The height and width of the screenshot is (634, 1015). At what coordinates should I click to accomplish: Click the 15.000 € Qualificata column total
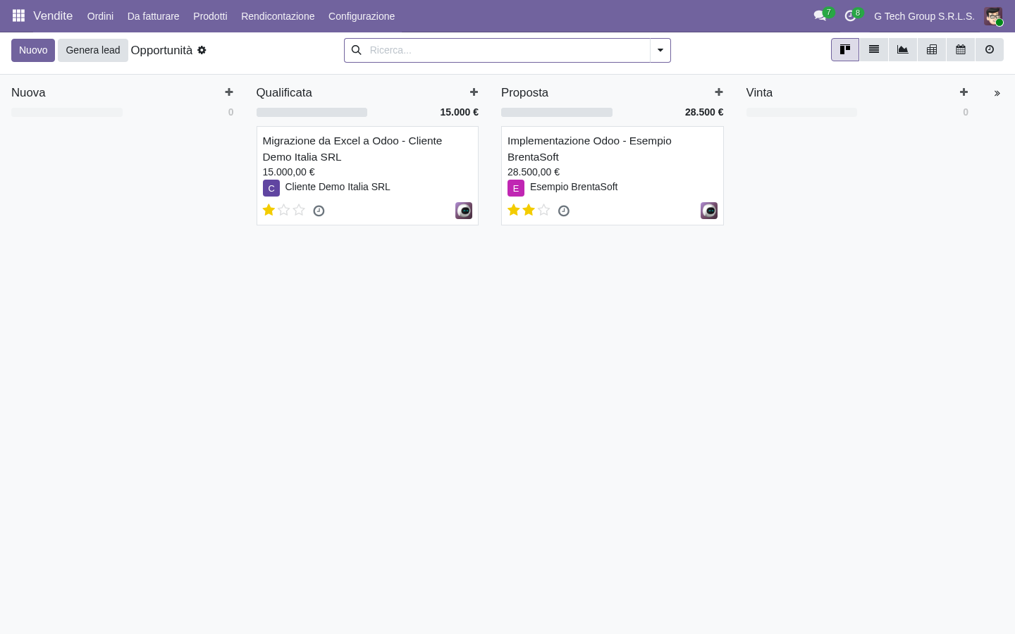460,112
